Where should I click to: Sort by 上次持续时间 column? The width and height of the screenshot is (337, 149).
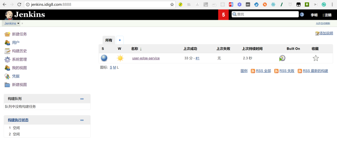252,49
